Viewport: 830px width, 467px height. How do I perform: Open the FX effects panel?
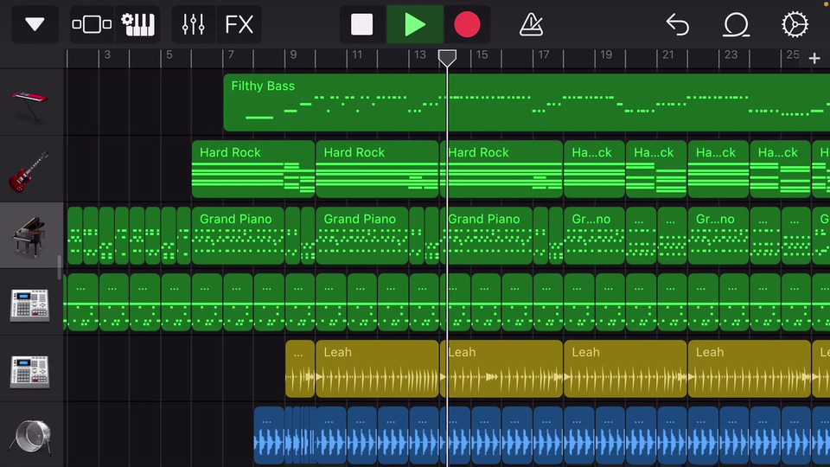(239, 24)
